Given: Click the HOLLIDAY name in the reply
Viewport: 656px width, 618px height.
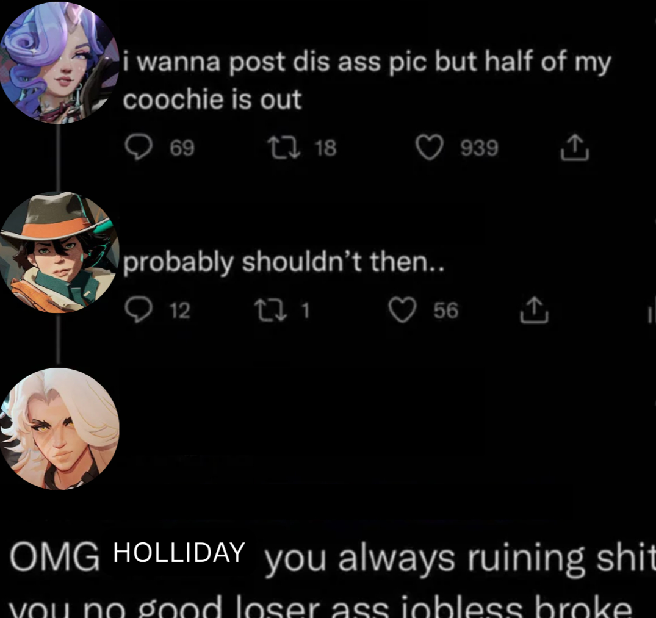Looking at the screenshot, I should [179, 552].
